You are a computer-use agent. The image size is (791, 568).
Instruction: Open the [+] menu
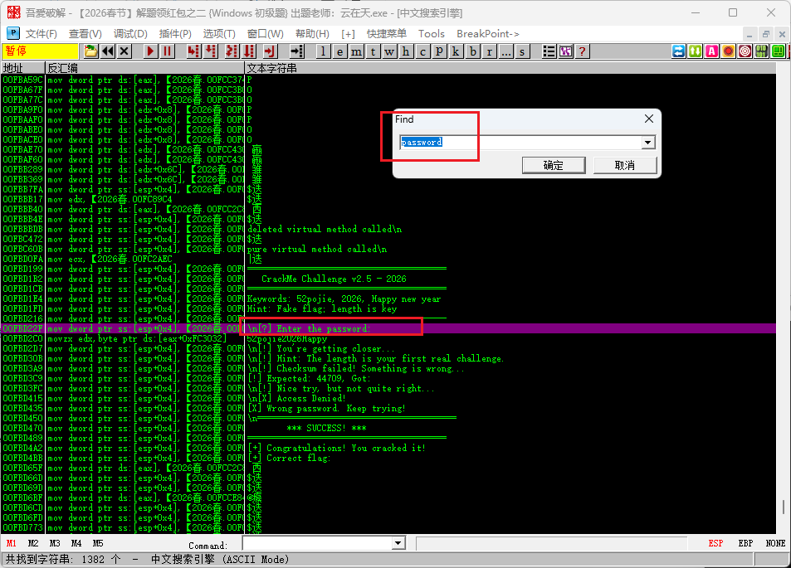click(348, 34)
